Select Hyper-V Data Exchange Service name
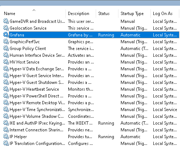This screenshot has height=146, width=180. coord(37,69)
